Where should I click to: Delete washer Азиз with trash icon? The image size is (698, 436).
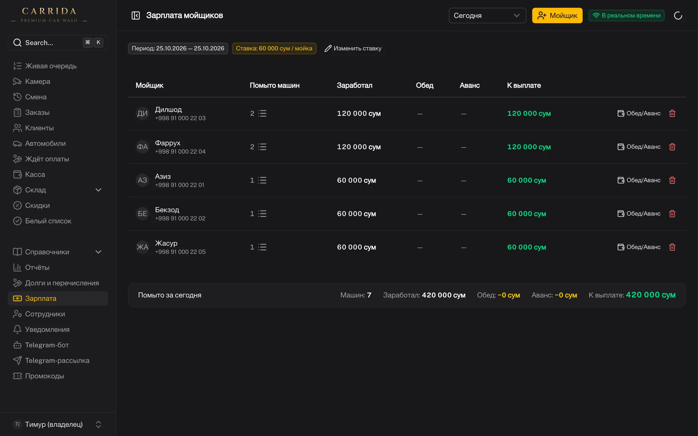click(672, 180)
